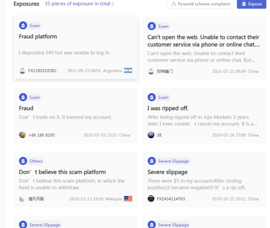
Task: Click the Expose button
Action: 251,4
